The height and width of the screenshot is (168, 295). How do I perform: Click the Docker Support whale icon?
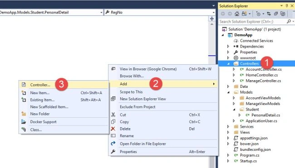click(24, 122)
